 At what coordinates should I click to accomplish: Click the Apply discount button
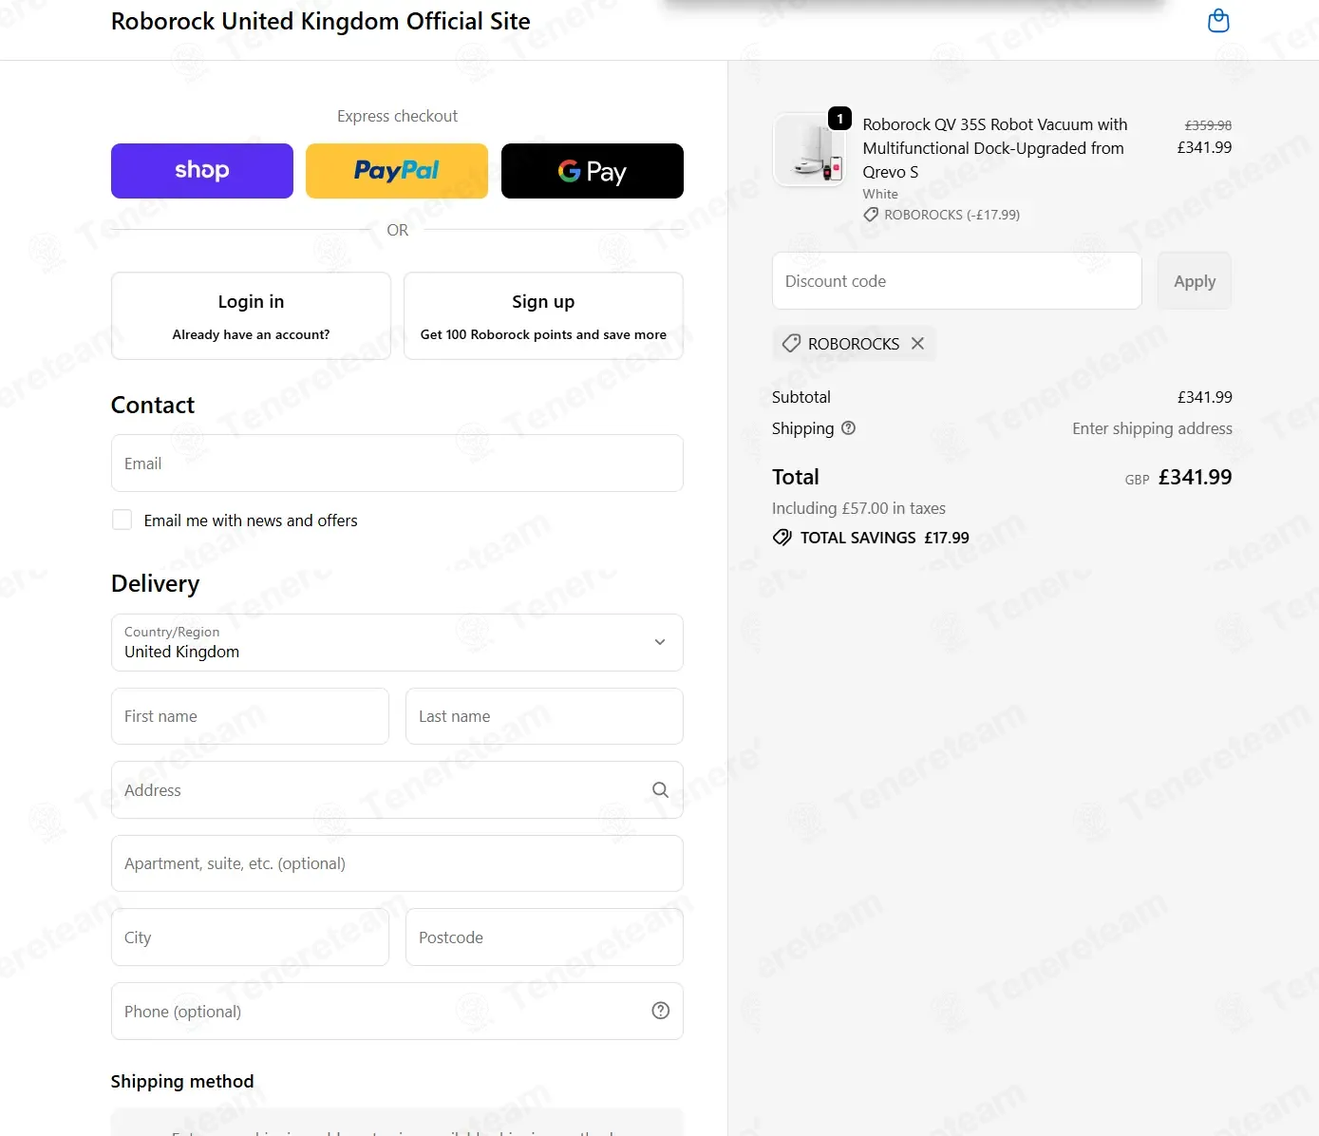[1195, 281]
